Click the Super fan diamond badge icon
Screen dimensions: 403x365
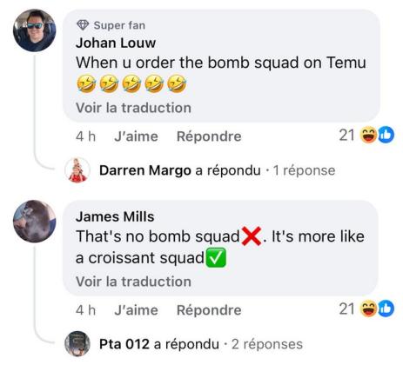[x=83, y=25]
